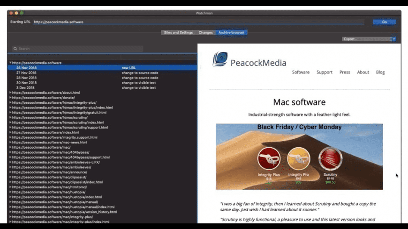The height and width of the screenshot is (229, 408).
Task: Click https://peacockmedia.software/mac/ row text
Action: [x=41, y=147]
